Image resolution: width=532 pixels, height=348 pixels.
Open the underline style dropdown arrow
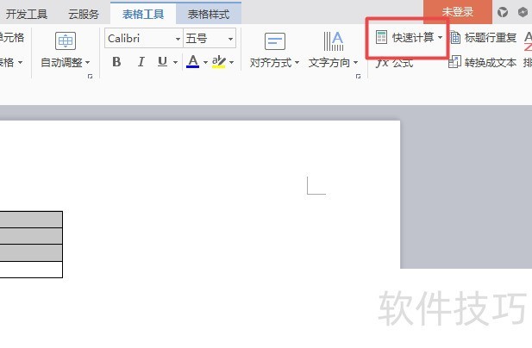coord(175,62)
